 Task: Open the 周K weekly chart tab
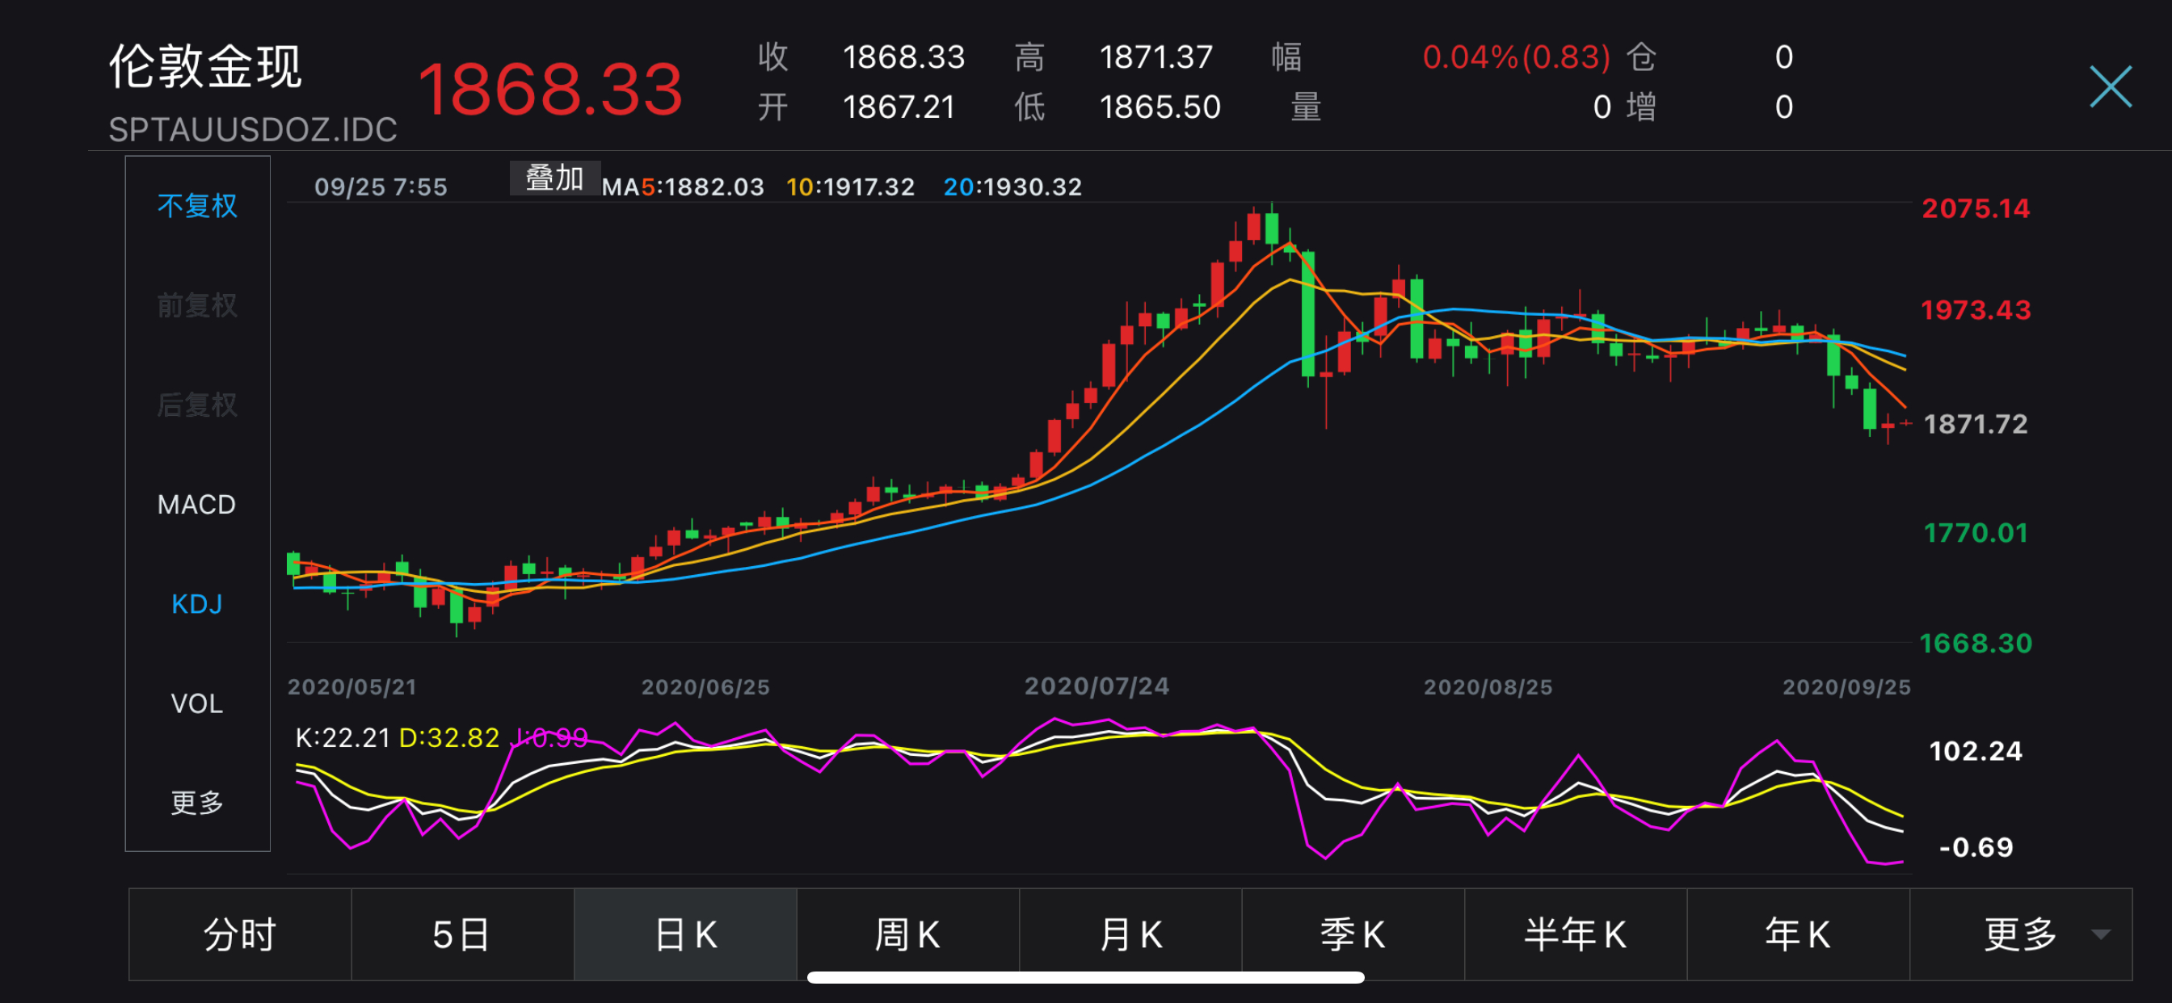click(x=907, y=934)
